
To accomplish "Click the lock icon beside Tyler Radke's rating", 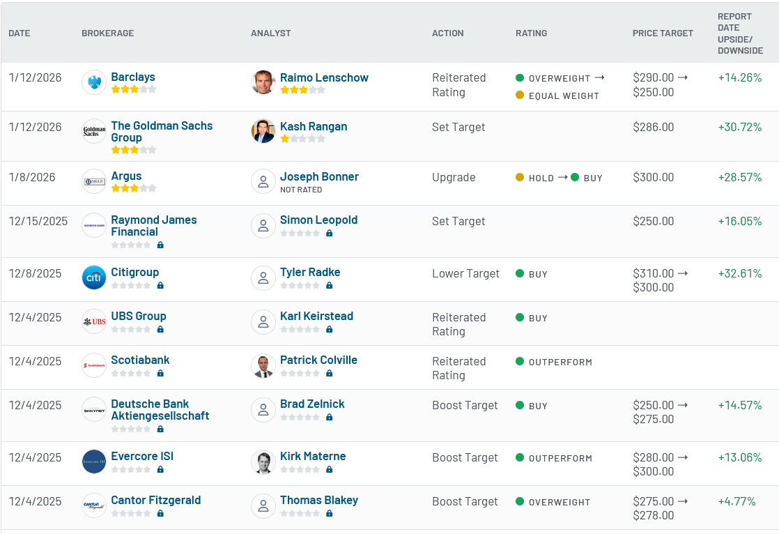I will (330, 285).
